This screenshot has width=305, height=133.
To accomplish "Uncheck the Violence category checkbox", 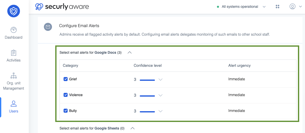I will pyautogui.click(x=66, y=95).
